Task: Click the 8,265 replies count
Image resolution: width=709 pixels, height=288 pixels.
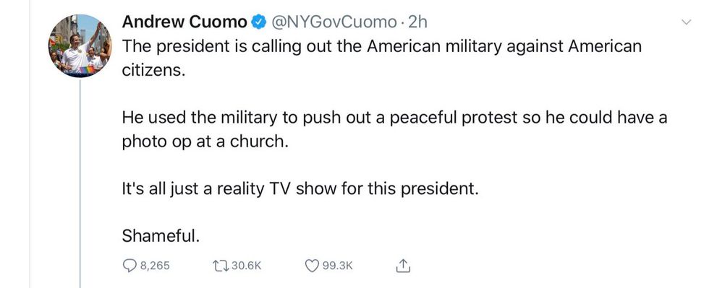Action: click(x=155, y=266)
